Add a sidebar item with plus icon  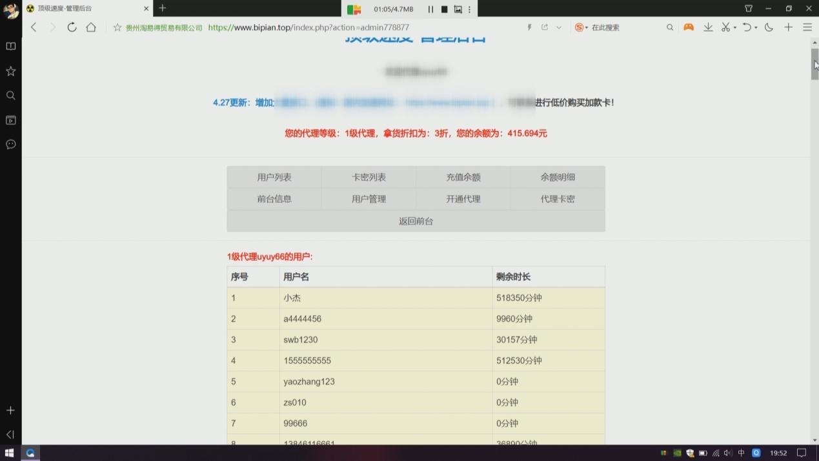coord(10,410)
